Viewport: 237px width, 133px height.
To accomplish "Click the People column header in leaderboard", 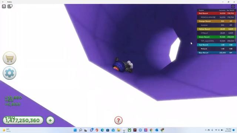I will tap(201, 10).
